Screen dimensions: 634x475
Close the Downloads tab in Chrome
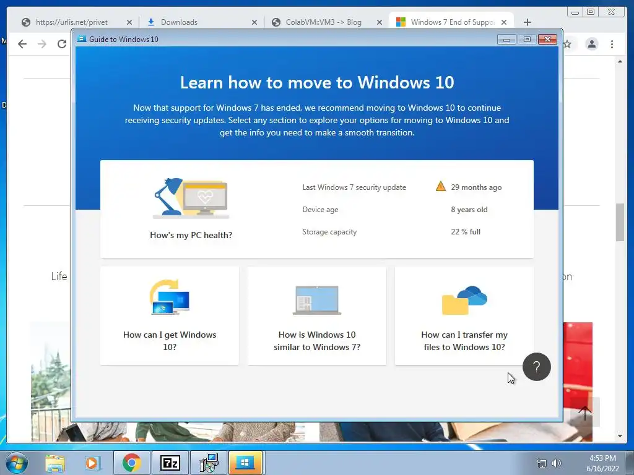pyautogui.click(x=254, y=22)
